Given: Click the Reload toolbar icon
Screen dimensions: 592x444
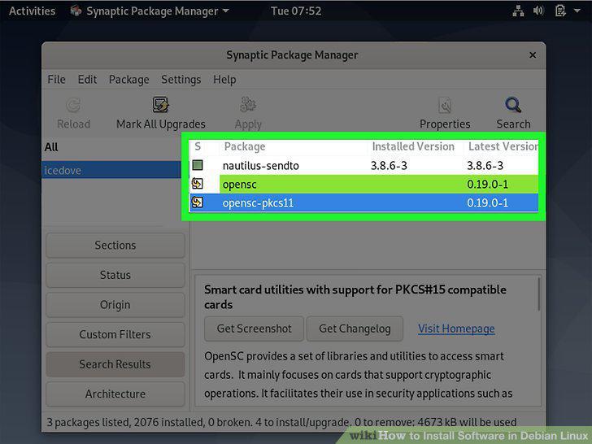Looking at the screenshot, I should [73, 106].
